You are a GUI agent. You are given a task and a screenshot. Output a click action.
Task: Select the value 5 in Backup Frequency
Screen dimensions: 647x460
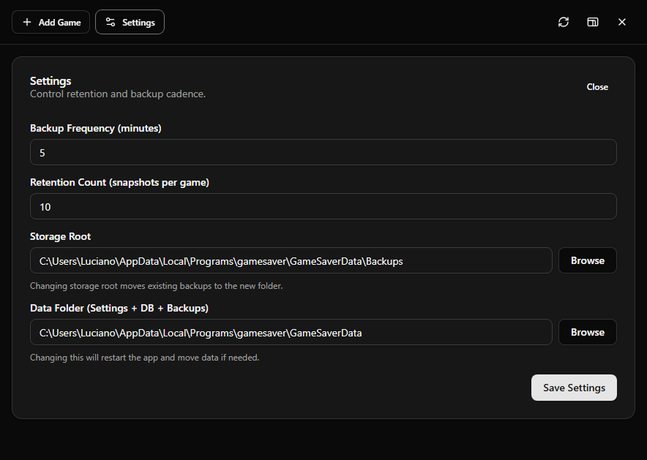pyautogui.click(x=42, y=153)
